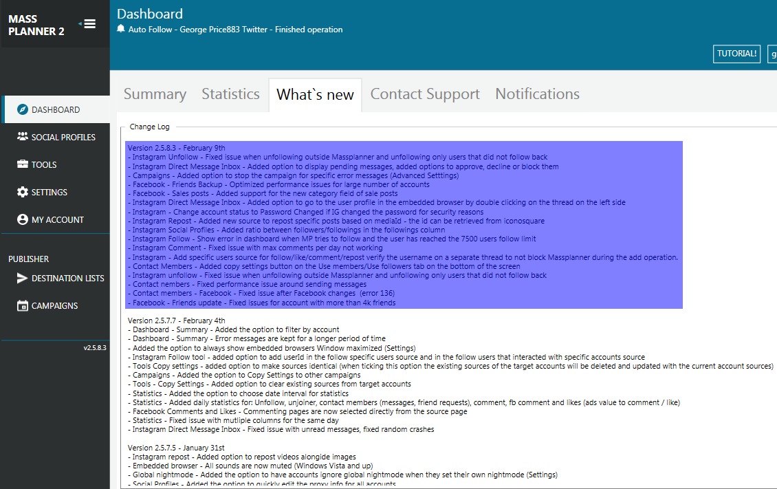This screenshot has width=777, height=489.
Task: Click the Auto Follow finished operation notice
Action: coord(235,30)
